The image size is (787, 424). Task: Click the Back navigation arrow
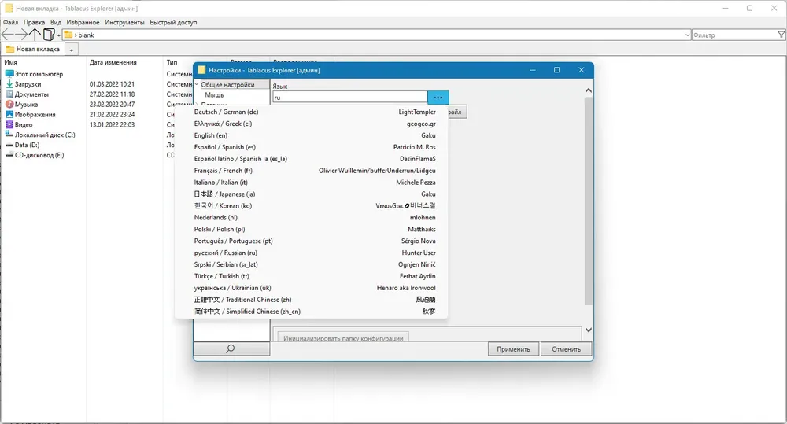point(8,35)
